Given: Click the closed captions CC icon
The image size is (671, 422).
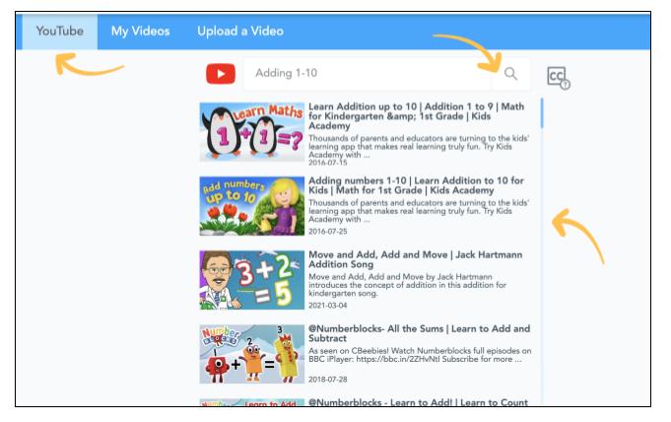Looking at the screenshot, I should [558, 78].
